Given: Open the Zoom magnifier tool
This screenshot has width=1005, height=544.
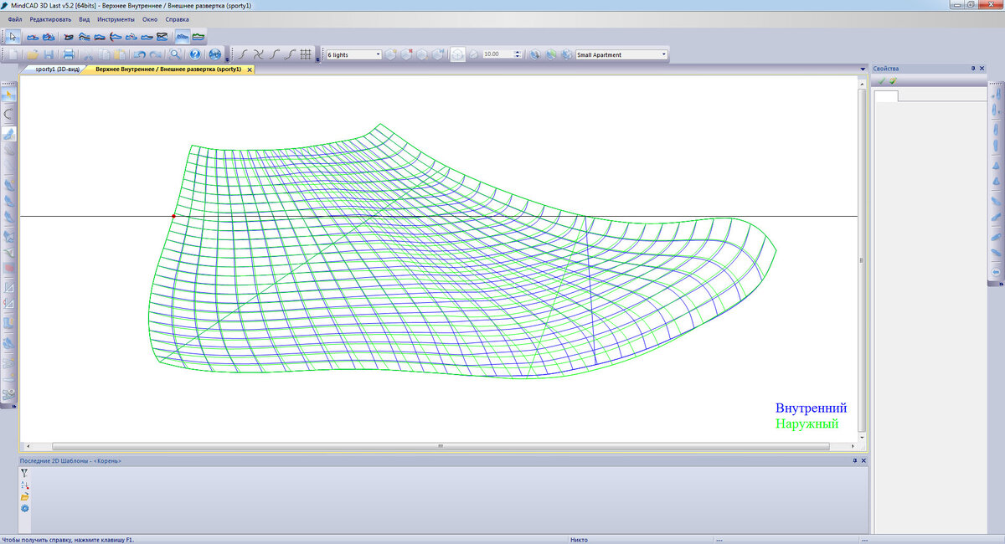Looking at the screenshot, I should [x=174, y=53].
